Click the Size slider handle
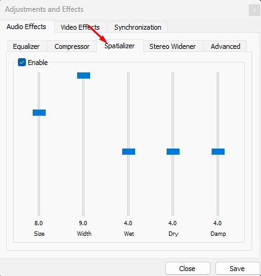 click(x=39, y=113)
